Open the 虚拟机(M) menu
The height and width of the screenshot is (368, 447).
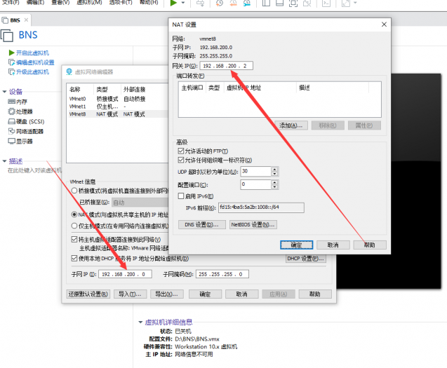pyautogui.click(x=89, y=2)
